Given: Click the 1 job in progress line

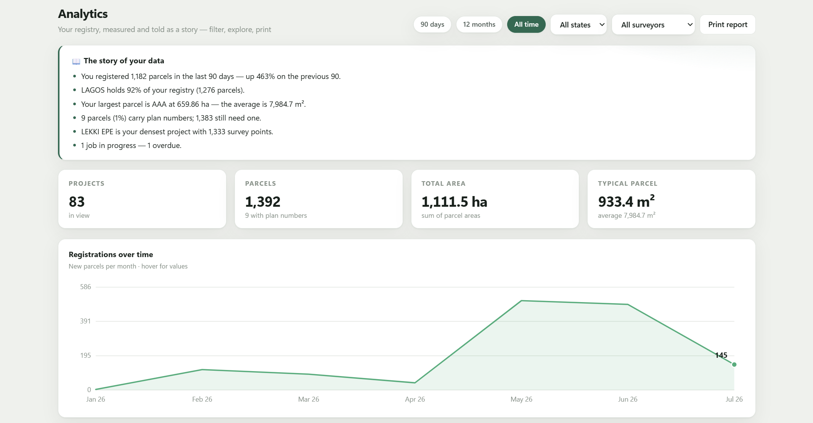Looking at the screenshot, I should pos(131,145).
